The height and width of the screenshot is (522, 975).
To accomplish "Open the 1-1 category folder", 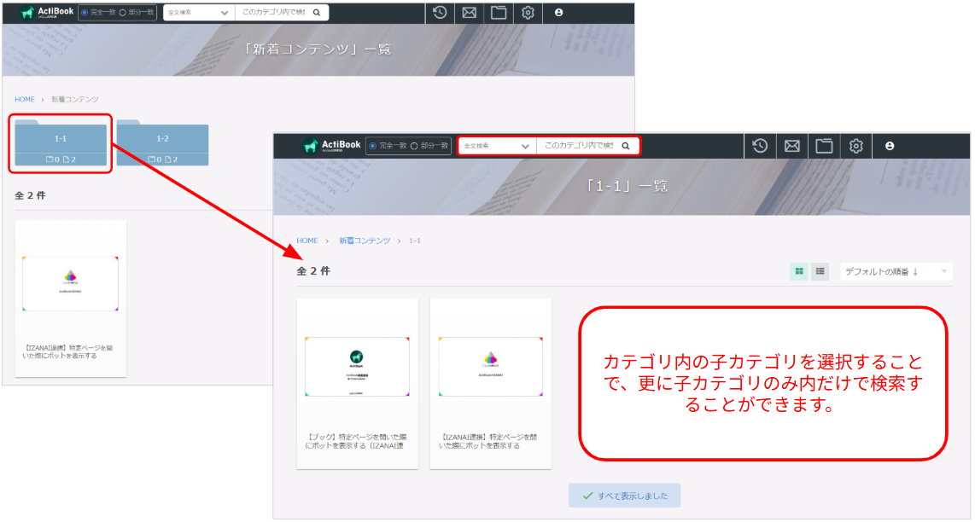I will pos(61,143).
